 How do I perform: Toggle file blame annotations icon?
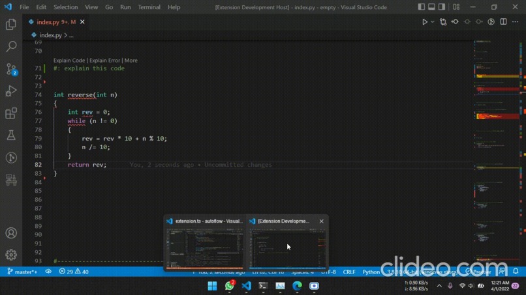pos(491,21)
